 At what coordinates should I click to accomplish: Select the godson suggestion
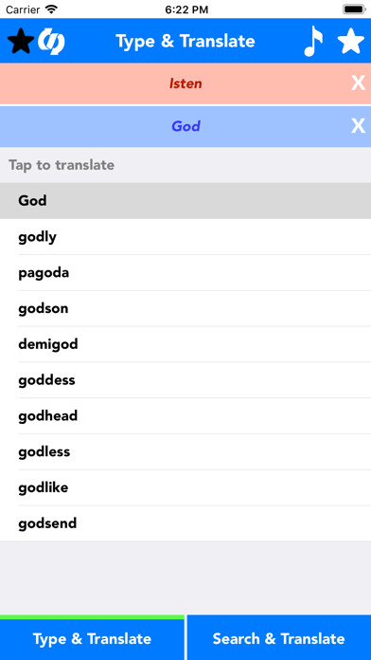185,308
